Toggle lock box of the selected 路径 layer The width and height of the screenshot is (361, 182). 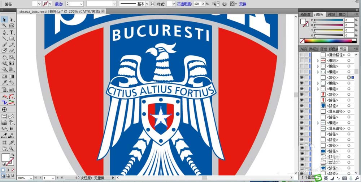click(306, 78)
